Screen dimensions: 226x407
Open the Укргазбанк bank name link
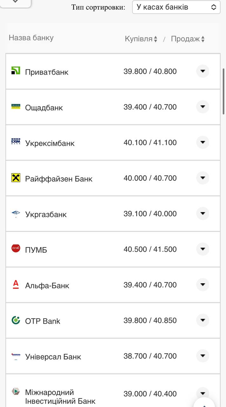point(46,214)
